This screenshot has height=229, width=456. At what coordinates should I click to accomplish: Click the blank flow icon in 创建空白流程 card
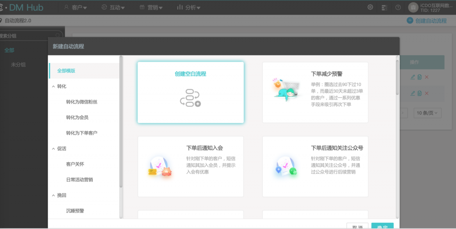click(x=190, y=98)
